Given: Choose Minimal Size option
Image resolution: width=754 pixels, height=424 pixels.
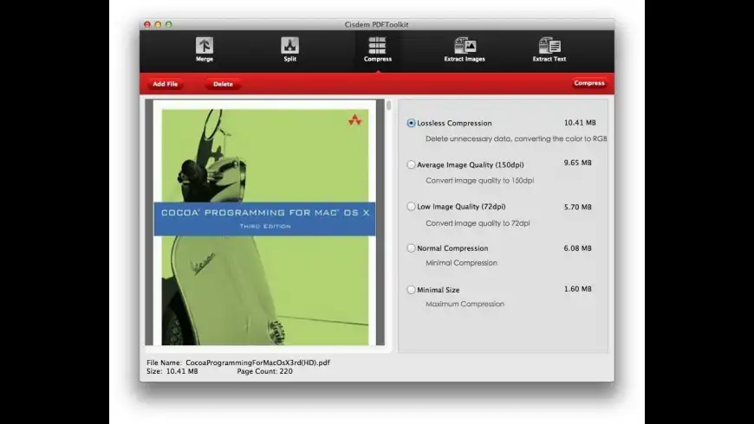Looking at the screenshot, I should [x=411, y=290].
